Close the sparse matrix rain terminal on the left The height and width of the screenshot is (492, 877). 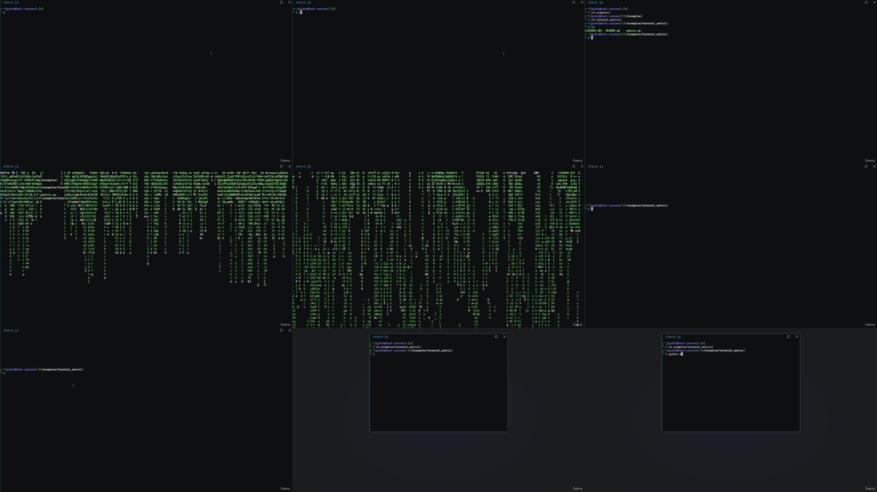click(289, 166)
